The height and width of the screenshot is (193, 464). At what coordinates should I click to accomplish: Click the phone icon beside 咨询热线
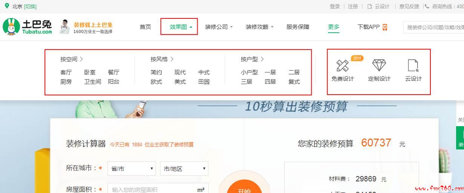pos(427,6)
